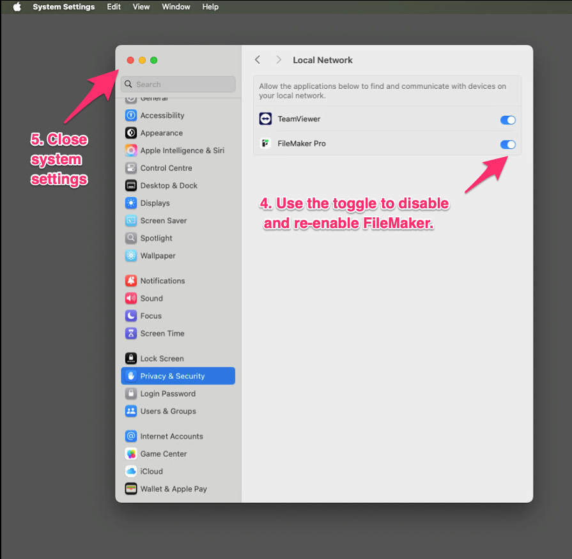
Task: Select Accessibility in the sidebar
Action: tap(178, 115)
